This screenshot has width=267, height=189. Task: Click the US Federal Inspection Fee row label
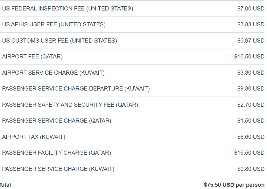pyautogui.click(x=67, y=9)
